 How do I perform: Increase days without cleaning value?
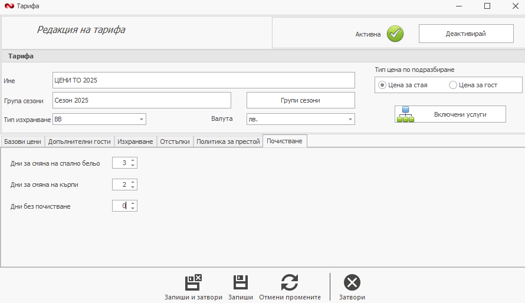[x=133, y=203]
